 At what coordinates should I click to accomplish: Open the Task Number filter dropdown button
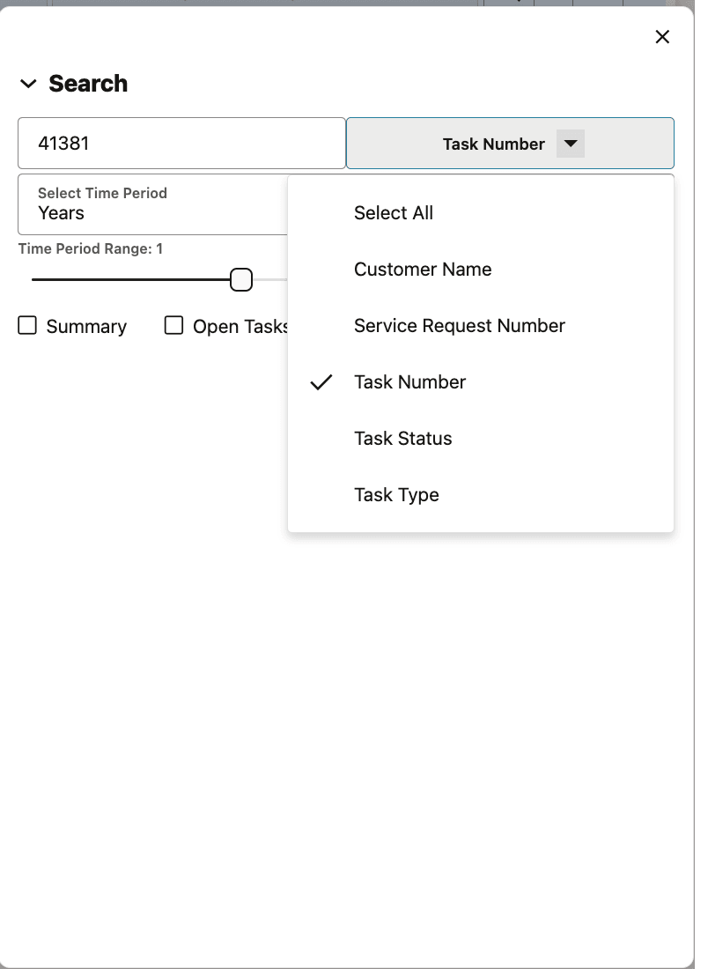pyautogui.click(x=493, y=144)
